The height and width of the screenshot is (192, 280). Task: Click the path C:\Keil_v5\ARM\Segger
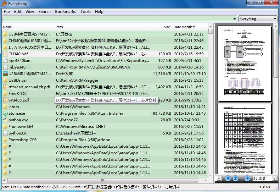coord(77,80)
